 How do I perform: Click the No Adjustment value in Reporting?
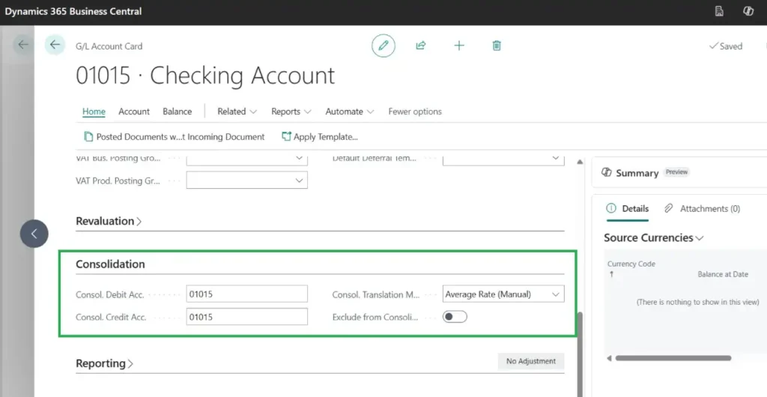point(531,361)
